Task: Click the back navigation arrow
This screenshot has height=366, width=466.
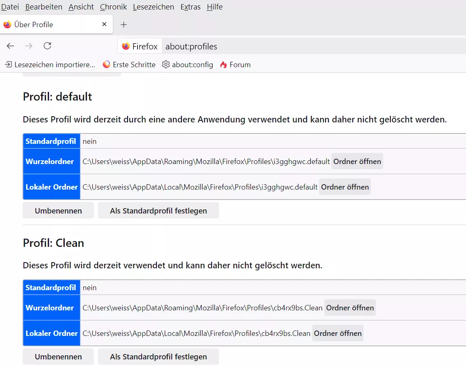Action: pyautogui.click(x=10, y=46)
